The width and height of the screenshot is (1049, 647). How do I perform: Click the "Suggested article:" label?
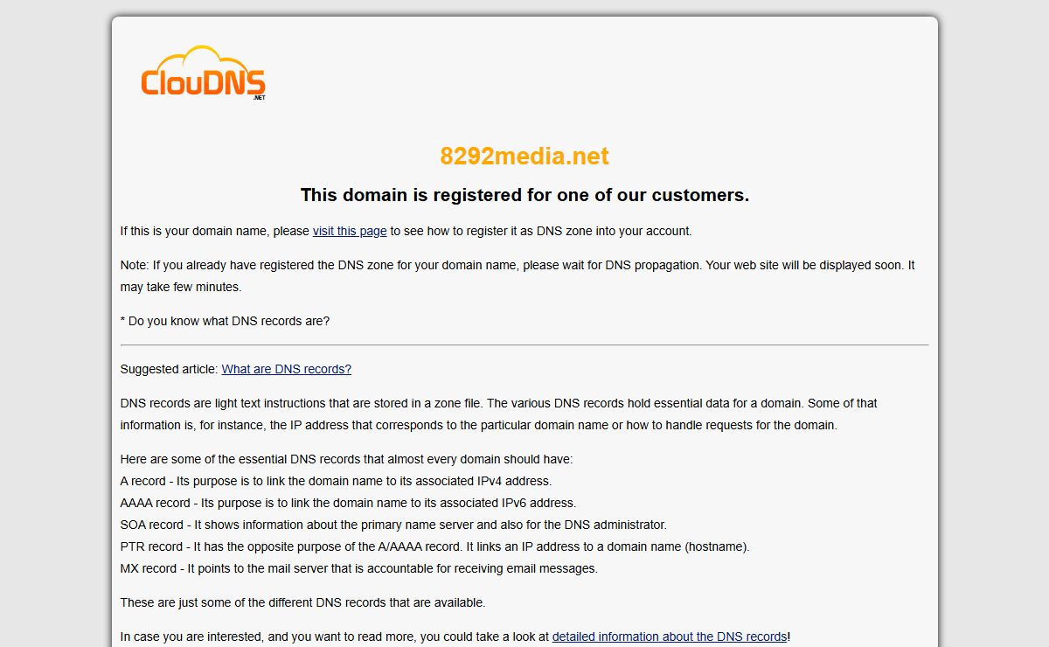[x=170, y=369]
